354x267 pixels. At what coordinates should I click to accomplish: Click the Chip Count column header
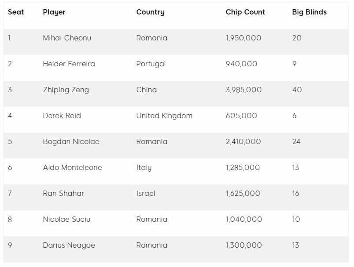coord(245,12)
